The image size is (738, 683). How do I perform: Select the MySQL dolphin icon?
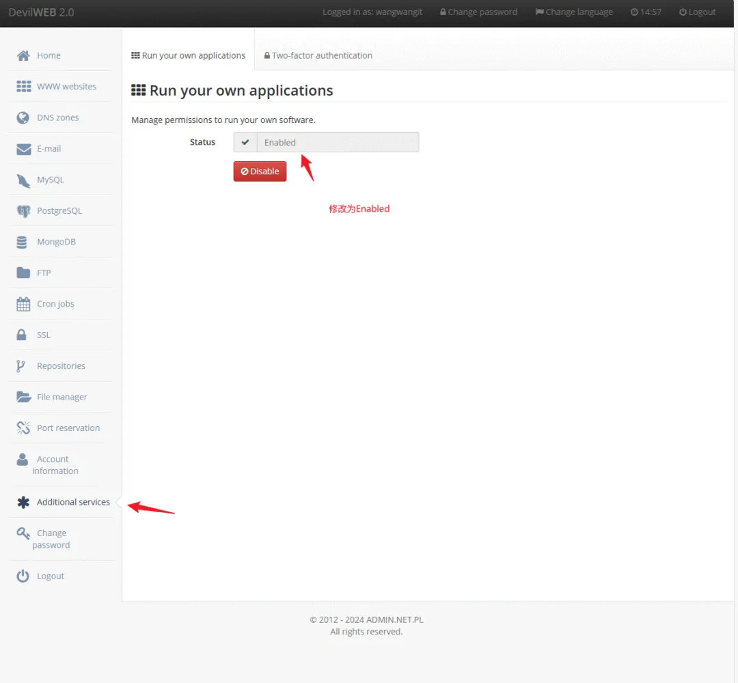[23, 180]
